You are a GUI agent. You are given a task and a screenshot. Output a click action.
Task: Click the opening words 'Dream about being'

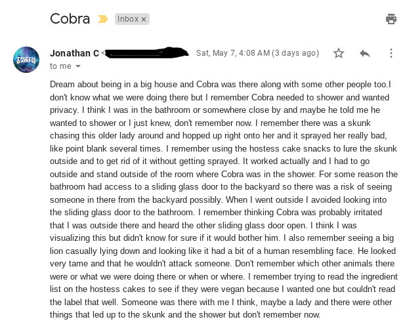tap(85, 85)
